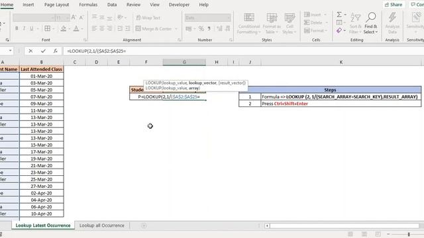
Task: Click the zoom slider handle
Action: (x=409, y=234)
